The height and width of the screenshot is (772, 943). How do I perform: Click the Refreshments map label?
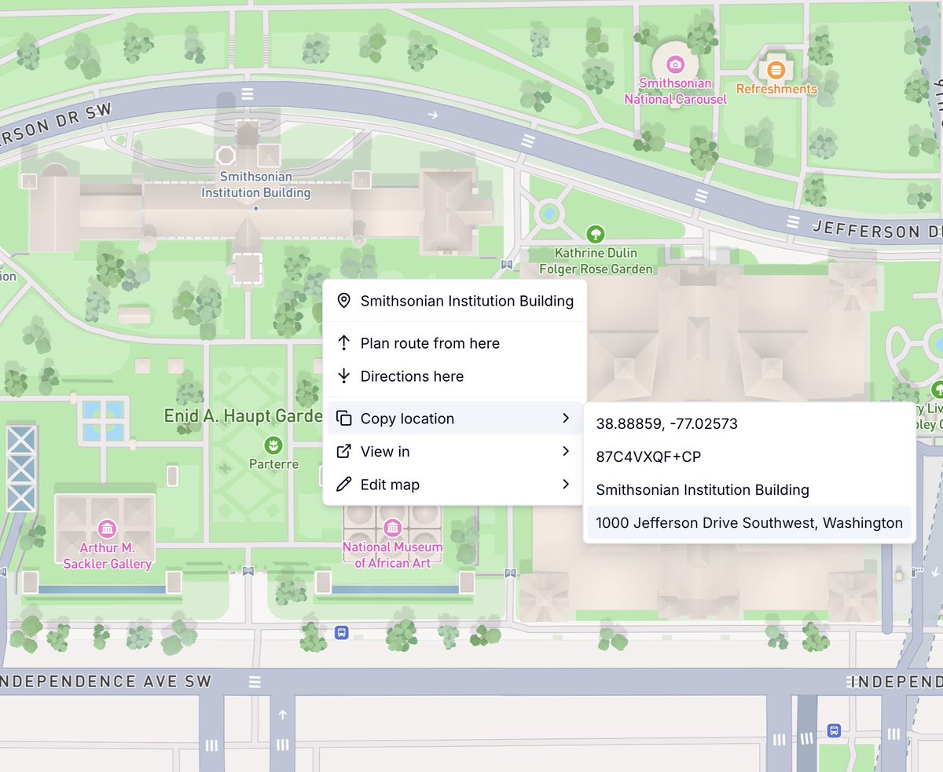[x=776, y=90]
